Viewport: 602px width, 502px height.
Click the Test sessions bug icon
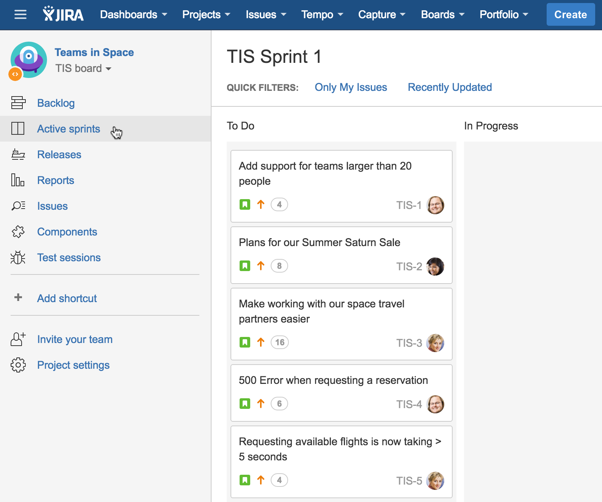pyautogui.click(x=18, y=257)
